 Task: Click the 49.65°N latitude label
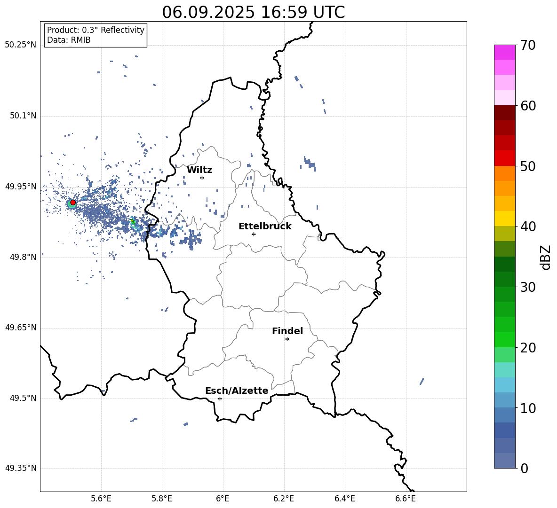pos(21,327)
